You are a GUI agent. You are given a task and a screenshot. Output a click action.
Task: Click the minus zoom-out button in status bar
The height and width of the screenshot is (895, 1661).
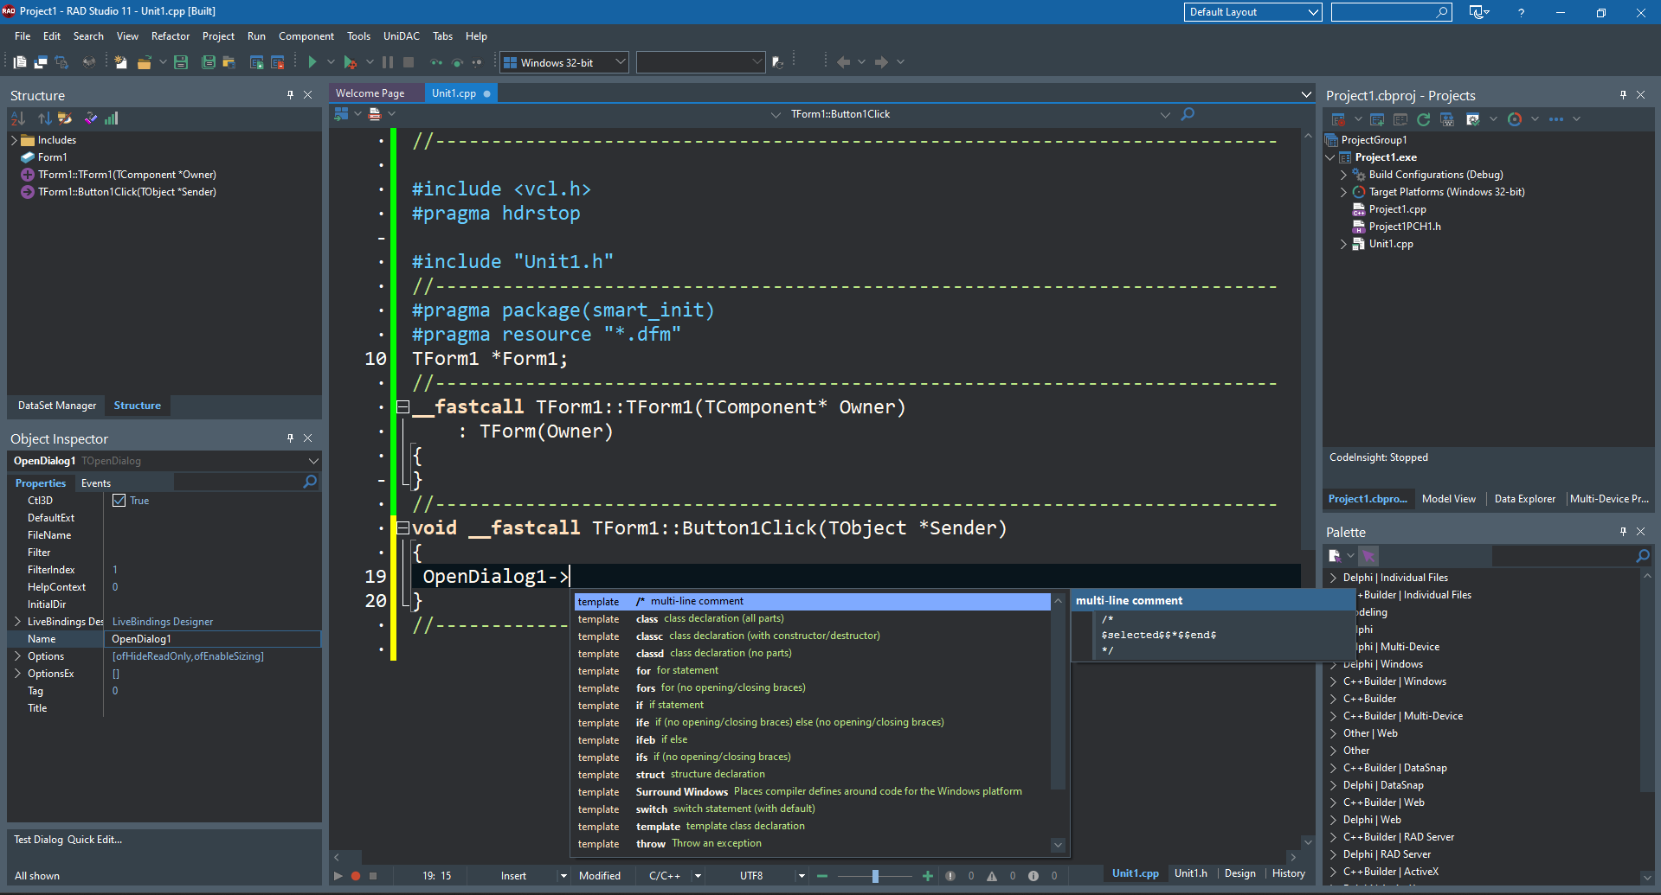pos(822,876)
